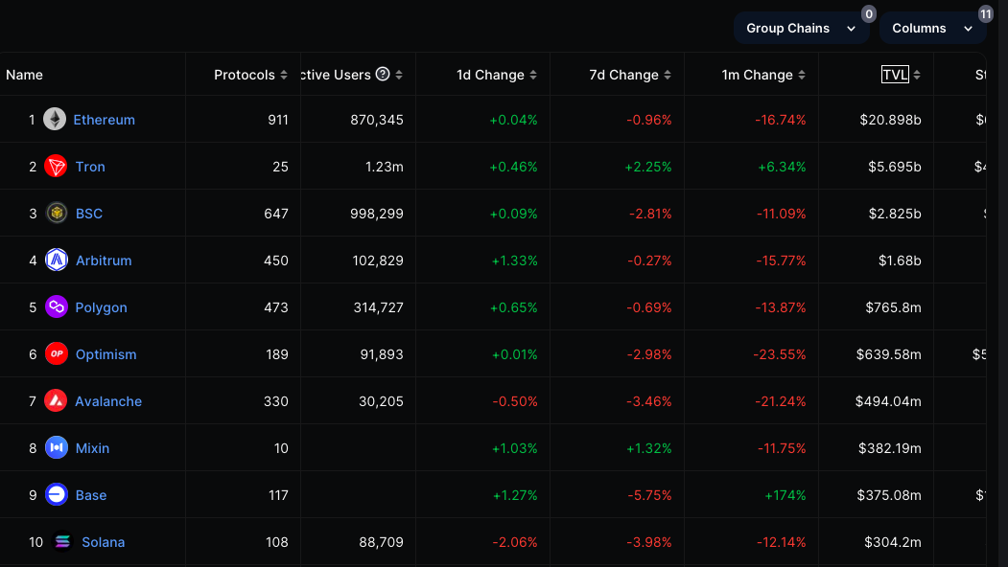The image size is (1008, 567).
Task: Click the Active Users help question icon
Action: (383, 75)
